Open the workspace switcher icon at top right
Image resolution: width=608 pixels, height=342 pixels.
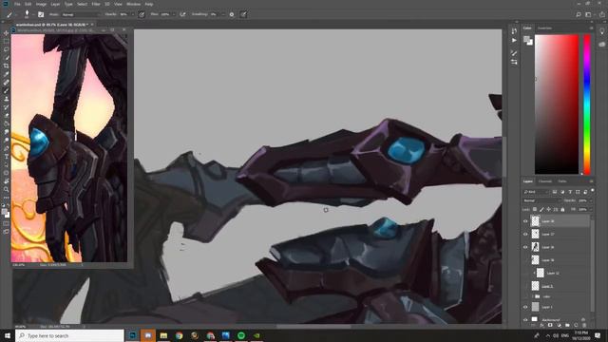point(588,14)
